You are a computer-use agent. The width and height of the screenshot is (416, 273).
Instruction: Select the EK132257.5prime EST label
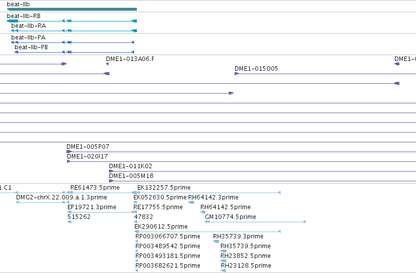164,188
